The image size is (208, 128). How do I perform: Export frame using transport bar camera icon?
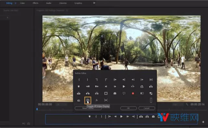pos(153,116)
